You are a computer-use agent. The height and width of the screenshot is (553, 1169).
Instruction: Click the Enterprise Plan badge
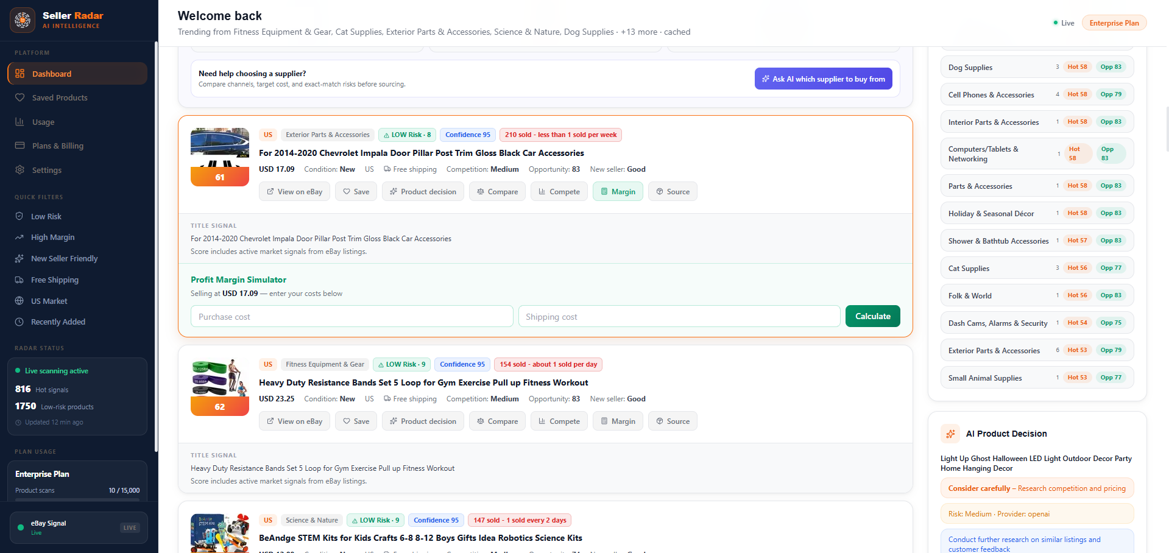pyautogui.click(x=1114, y=23)
